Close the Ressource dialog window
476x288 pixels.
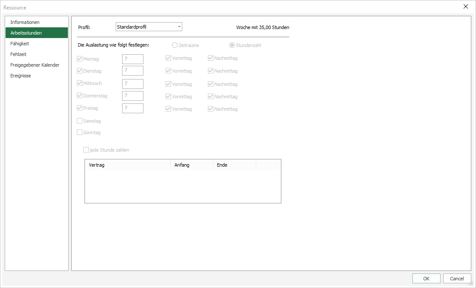466,6
